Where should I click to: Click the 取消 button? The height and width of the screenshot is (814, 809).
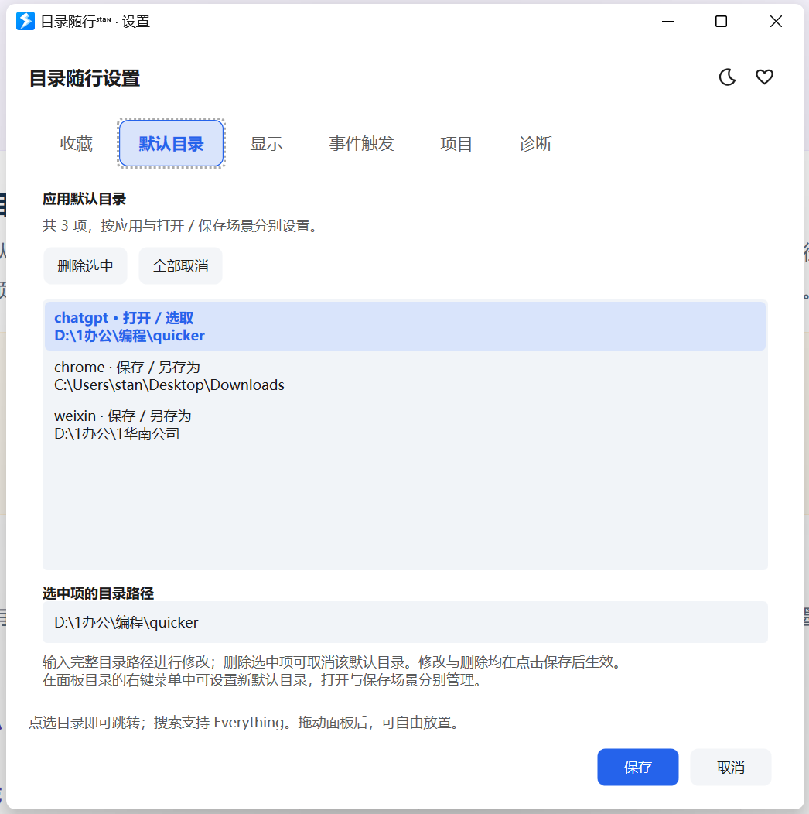[731, 767]
